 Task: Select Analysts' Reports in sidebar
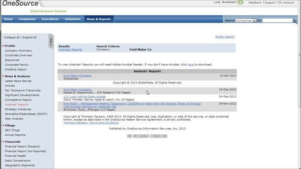16,105
